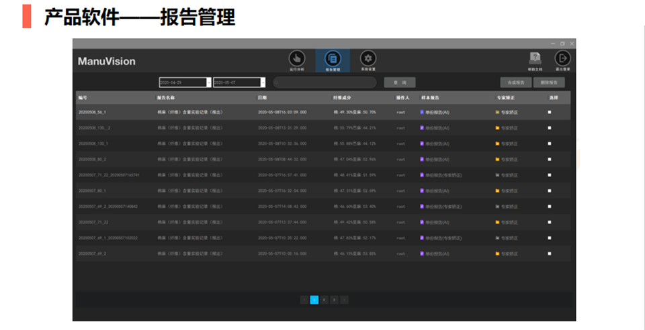Click the 2020-04-29 start date field
This screenshot has width=645, height=330.
pos(183,82)
